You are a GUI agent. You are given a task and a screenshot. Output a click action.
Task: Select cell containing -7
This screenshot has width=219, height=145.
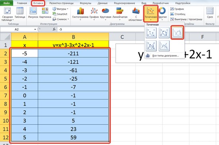point(74,87)
